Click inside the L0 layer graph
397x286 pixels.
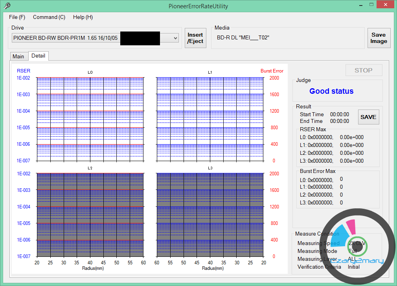coord(90,119)
